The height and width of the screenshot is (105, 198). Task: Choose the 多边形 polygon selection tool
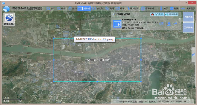click(97, 8)
